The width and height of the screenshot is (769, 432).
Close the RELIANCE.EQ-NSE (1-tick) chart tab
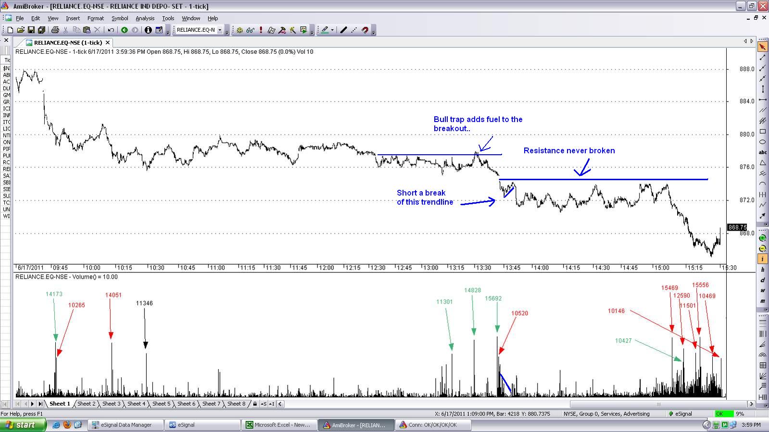tap(108, 43)
